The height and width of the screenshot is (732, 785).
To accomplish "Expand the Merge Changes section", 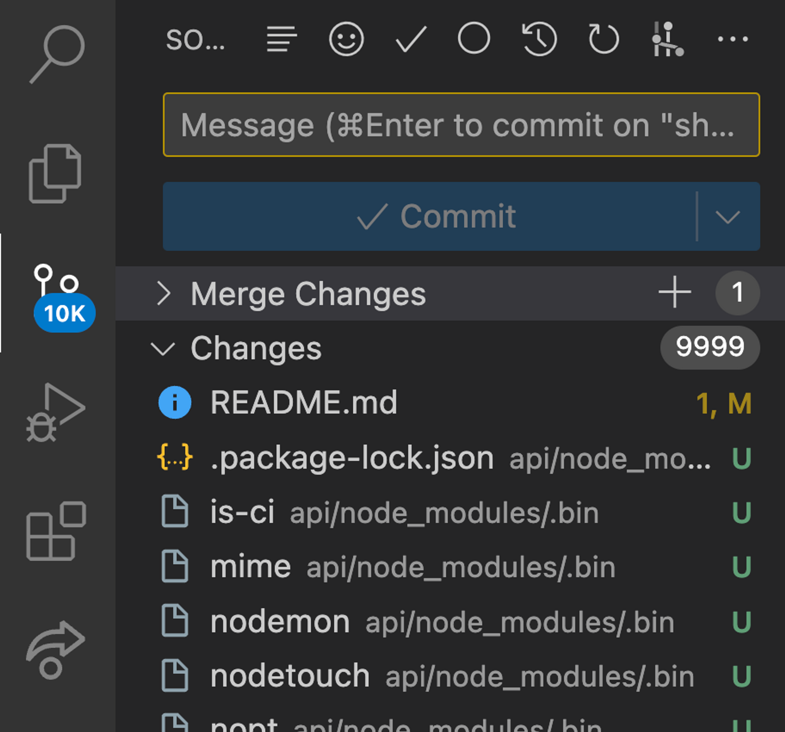I will tap(163, 293).
